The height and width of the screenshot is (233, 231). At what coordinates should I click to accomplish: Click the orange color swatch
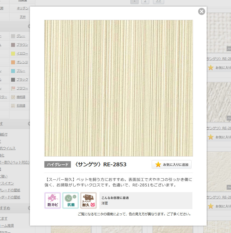(13, 62)
